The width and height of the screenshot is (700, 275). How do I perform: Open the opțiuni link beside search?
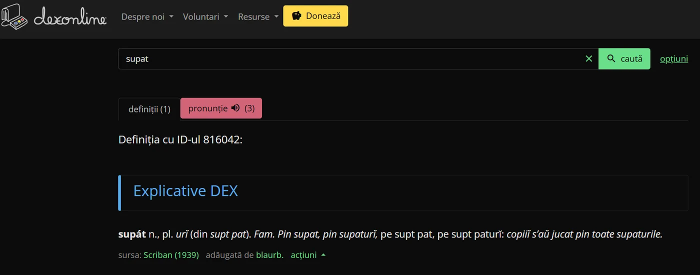pos(674,58)
